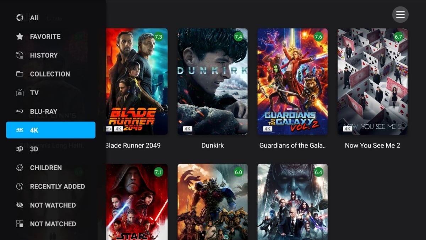The width and height of the screenshot is (426, 240).
Task: Click the TV icon in sidebar
Action: click(x=20, y=93)
